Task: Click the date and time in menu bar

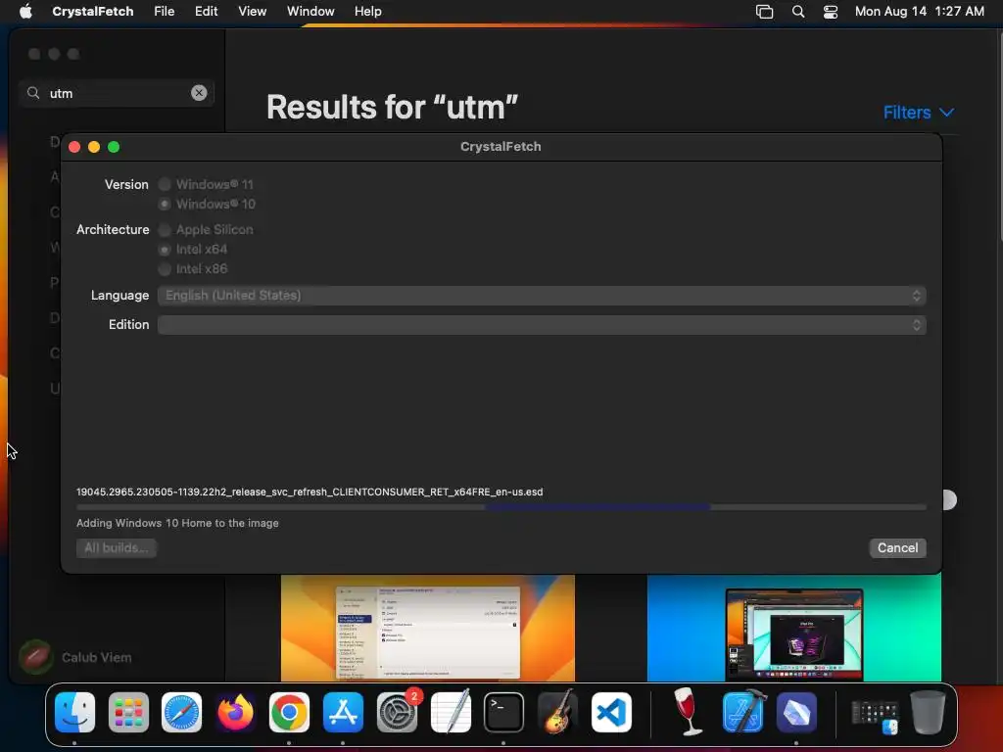Action: click(919, 11)
